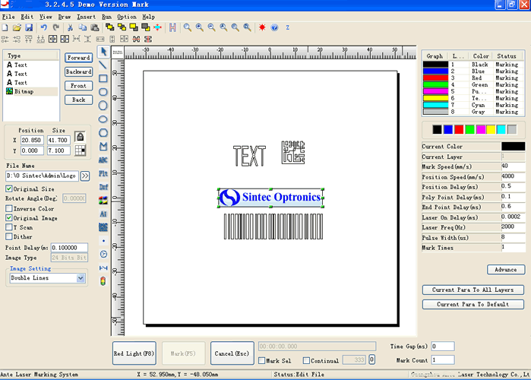Image resolution: width=531 pixels, height=380 pixels.
Task: Click the Current Color black swatch
Action: [x=513, y=147]
